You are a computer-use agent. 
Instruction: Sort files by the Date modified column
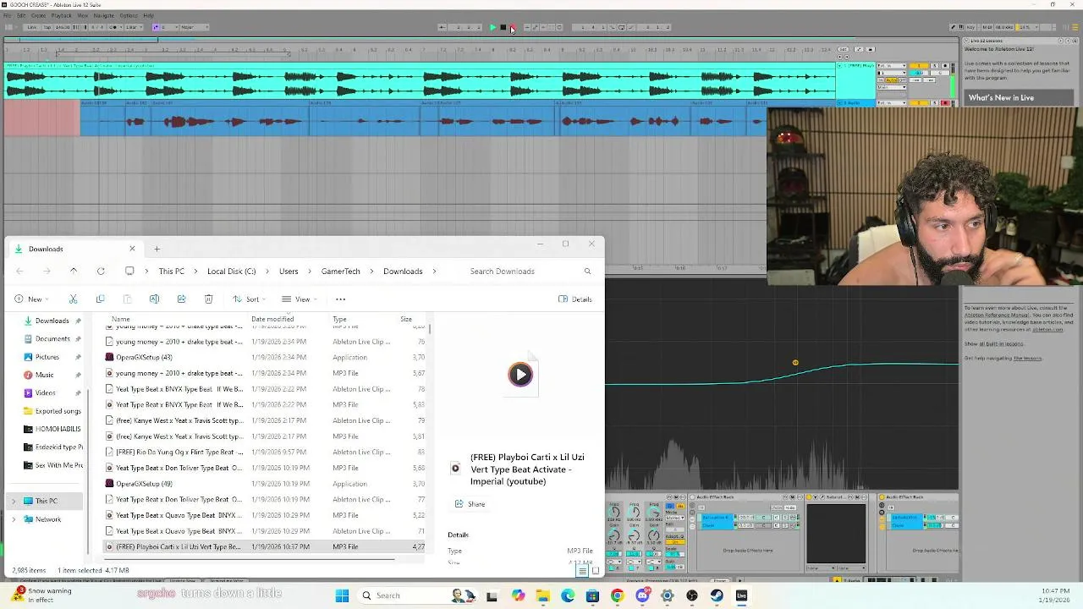(x=272, y=319)
